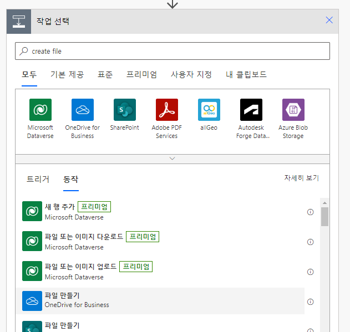Click the search box containing create file

173,51
